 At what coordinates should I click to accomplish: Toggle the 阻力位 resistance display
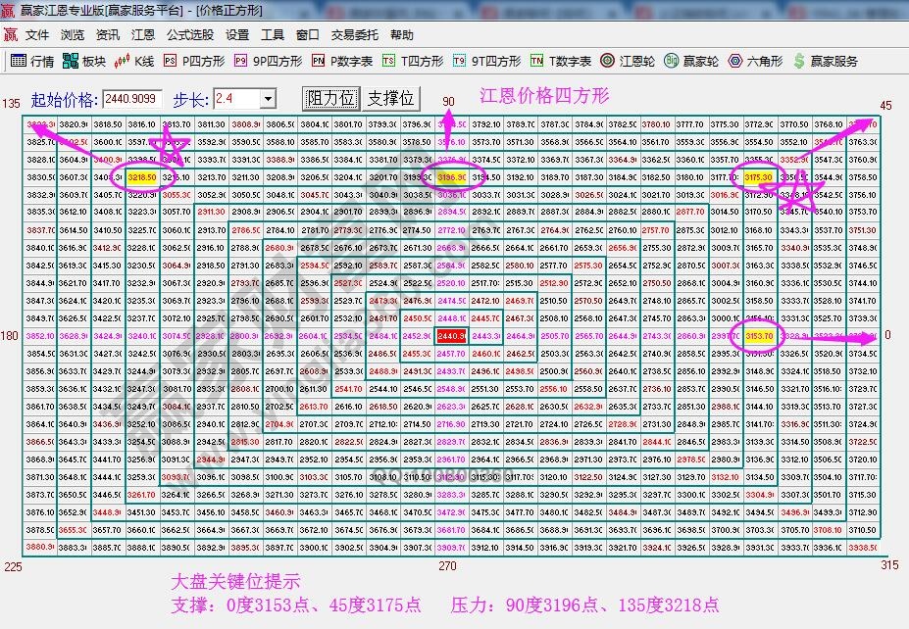pos(328,98)
